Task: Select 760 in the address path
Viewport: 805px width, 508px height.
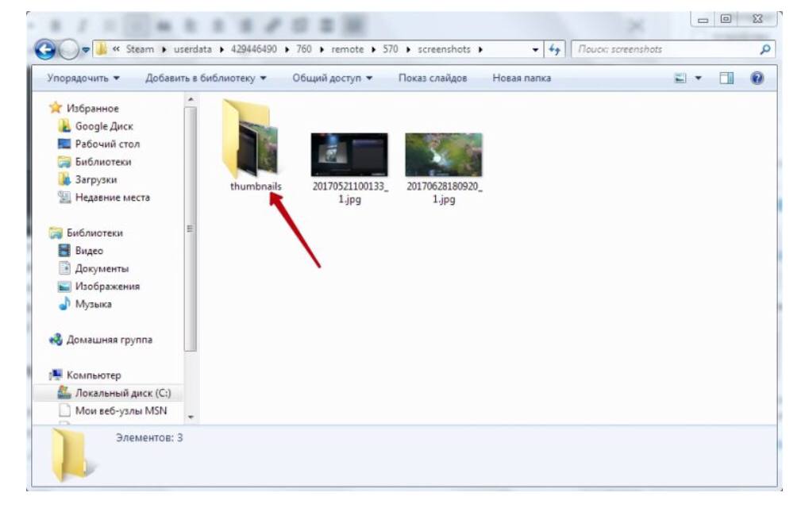Action: pyautogui.click(x=303, y=49)
